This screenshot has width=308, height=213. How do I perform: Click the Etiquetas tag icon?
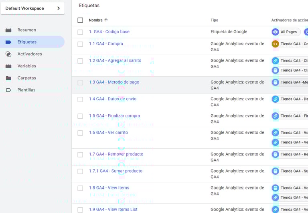(8, 42)
